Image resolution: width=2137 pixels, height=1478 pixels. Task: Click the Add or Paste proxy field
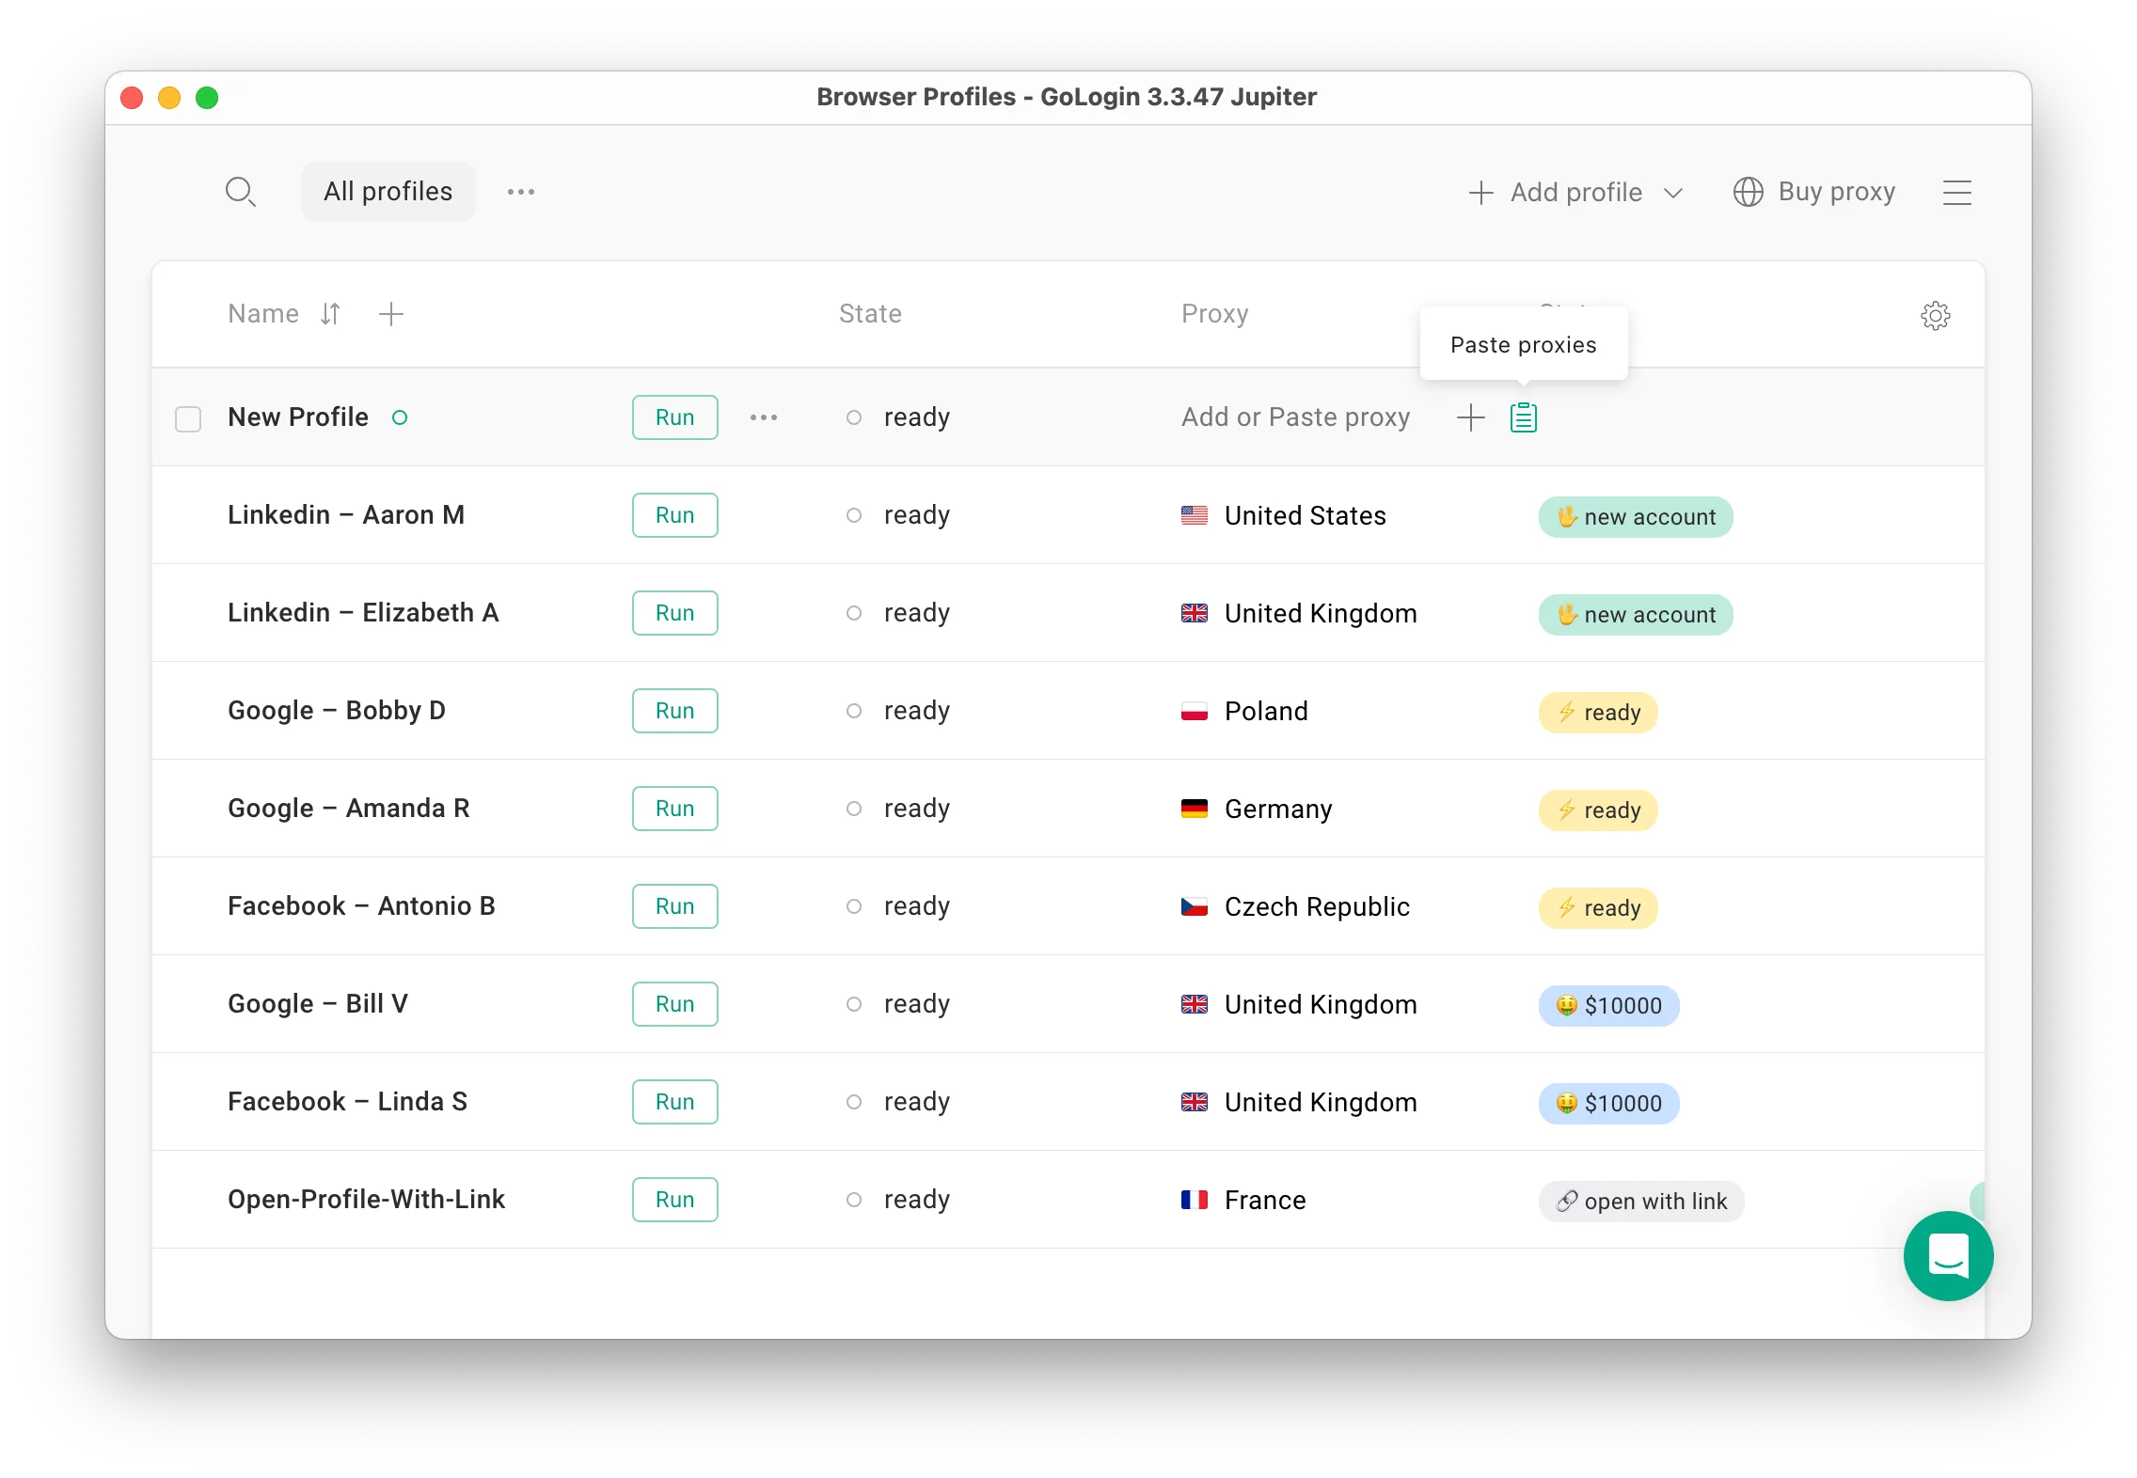(x=1296, y=417)
